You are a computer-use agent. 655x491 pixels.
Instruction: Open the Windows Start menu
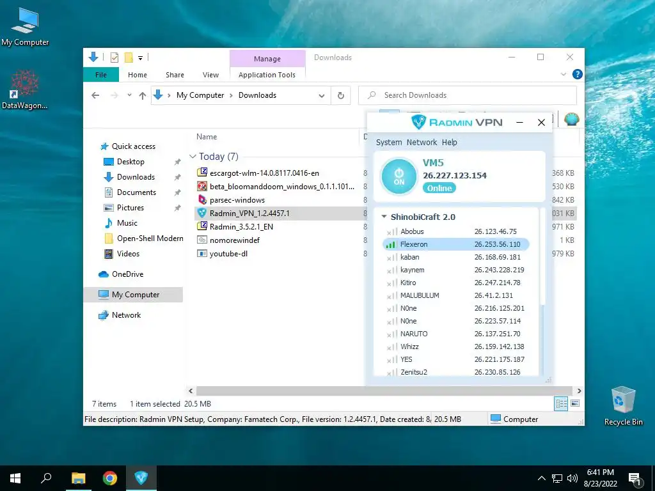click(x=15, y=478)
